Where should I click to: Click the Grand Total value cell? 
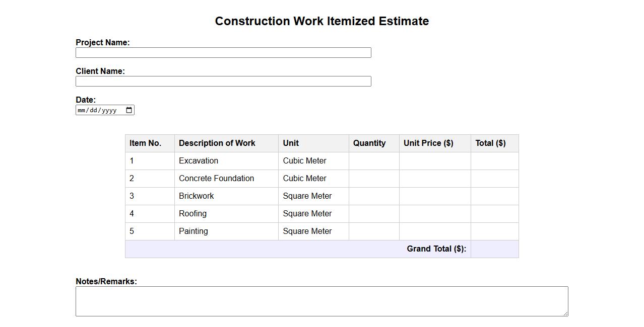[494, 249]
